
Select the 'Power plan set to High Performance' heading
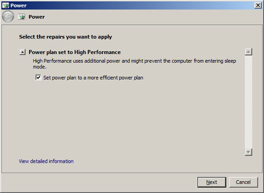coord(74,52)
